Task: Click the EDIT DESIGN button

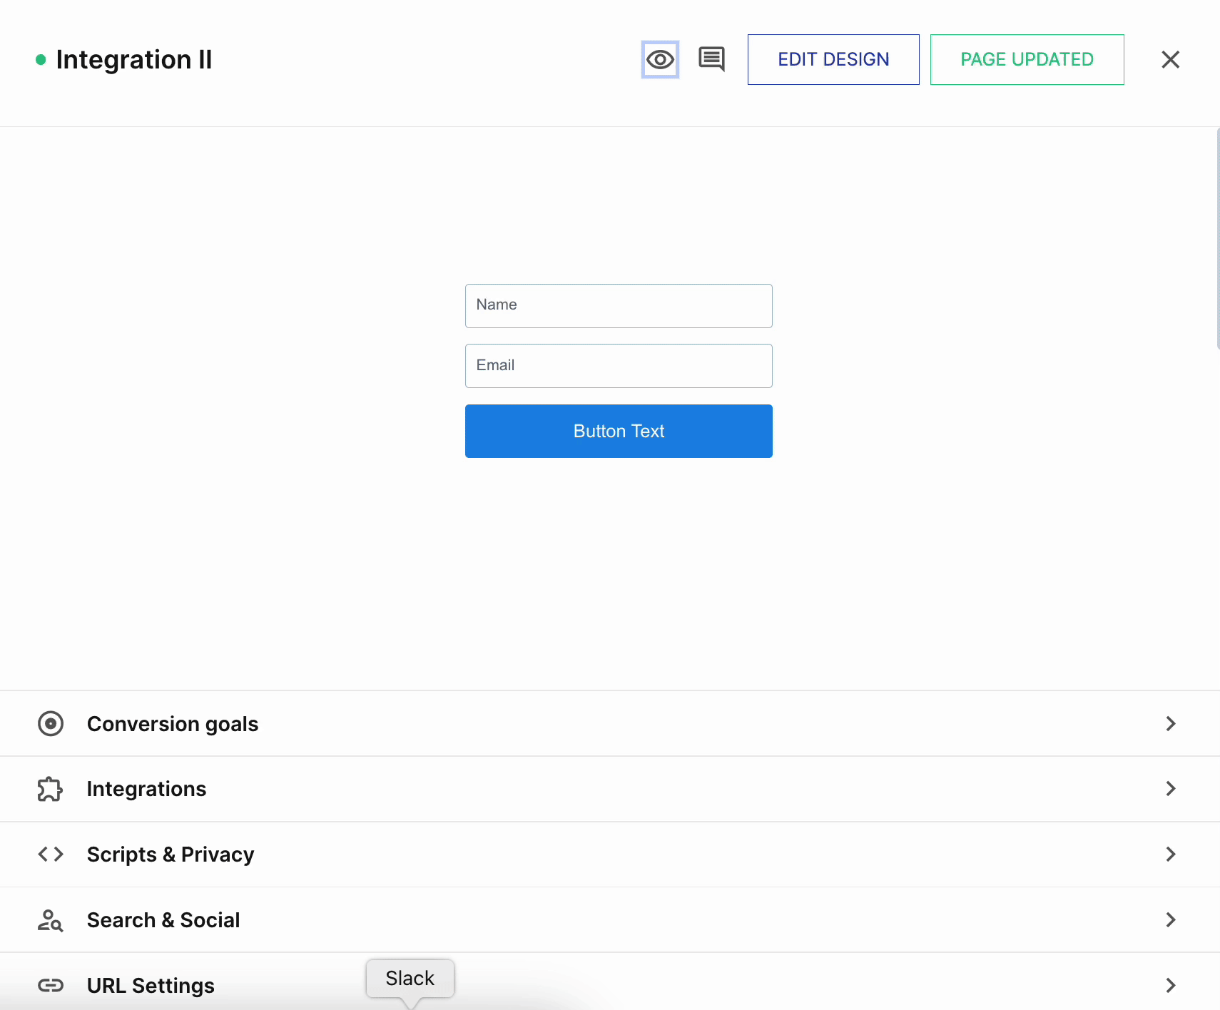Action: (833, 59)
